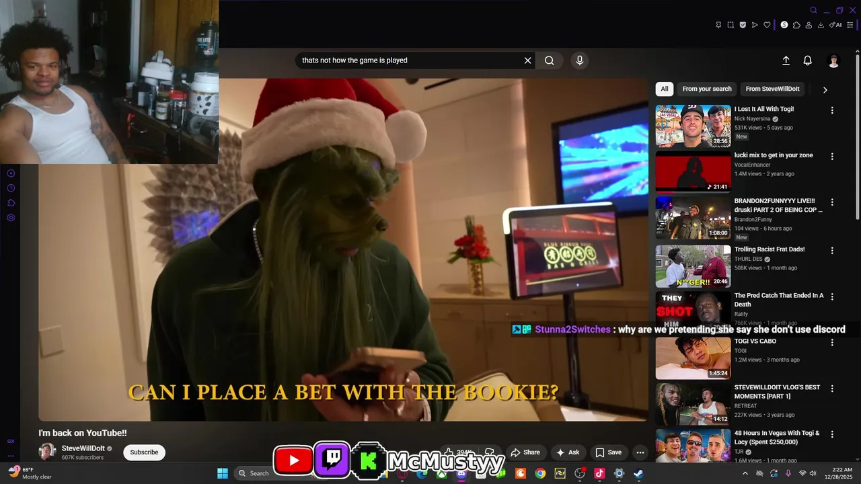Open options for lucki mix video
Viewport: 861px width, 484px height.
pyautogui.click(x=832, y=157)
